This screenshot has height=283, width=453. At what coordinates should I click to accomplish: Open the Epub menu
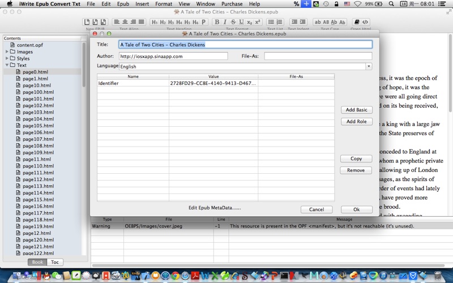[123, 4]
